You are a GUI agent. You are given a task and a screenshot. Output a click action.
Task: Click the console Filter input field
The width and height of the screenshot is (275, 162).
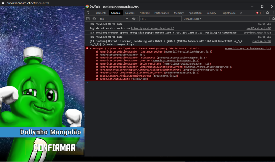[x=160, y=19]
